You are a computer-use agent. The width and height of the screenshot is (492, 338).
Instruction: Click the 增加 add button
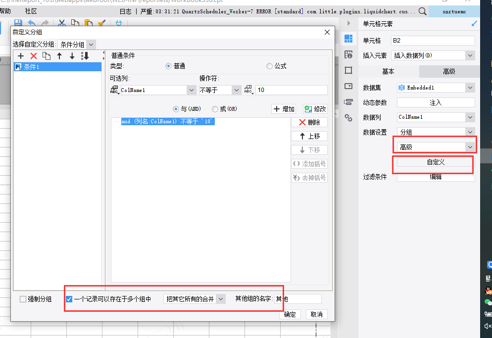[284, 109]
